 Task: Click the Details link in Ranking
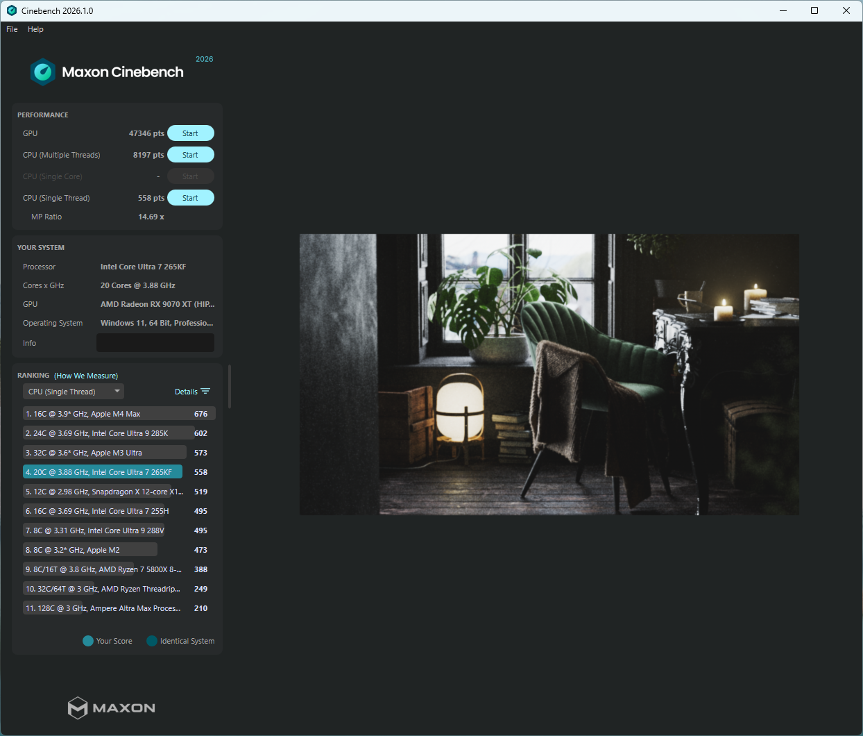pyautogui.click(x=186, y=392)
